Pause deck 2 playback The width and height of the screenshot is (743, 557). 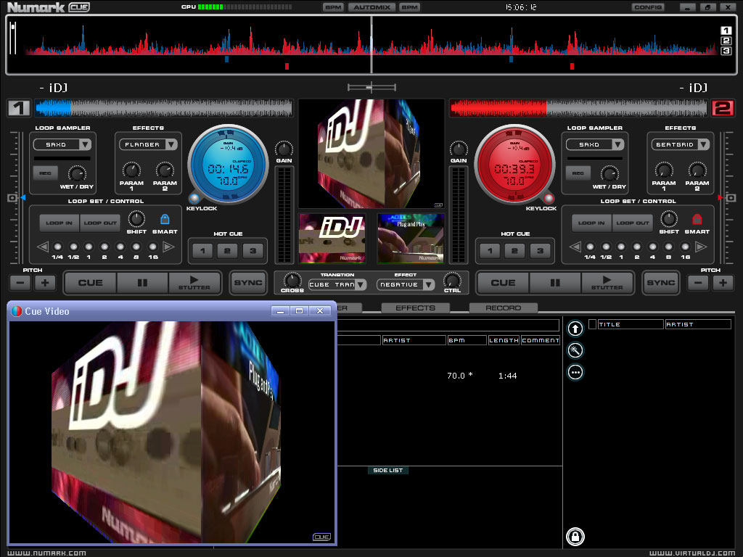[x=555, y=283]
